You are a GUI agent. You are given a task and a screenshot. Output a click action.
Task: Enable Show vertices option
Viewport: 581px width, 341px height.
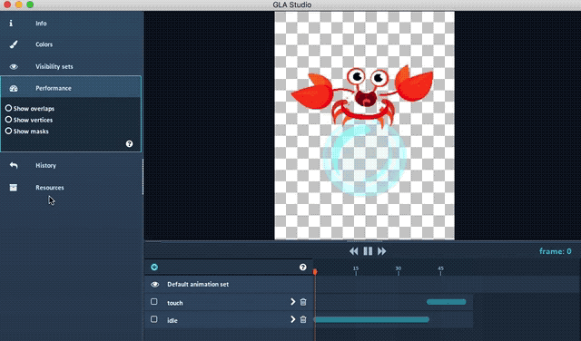click(8, 120)
